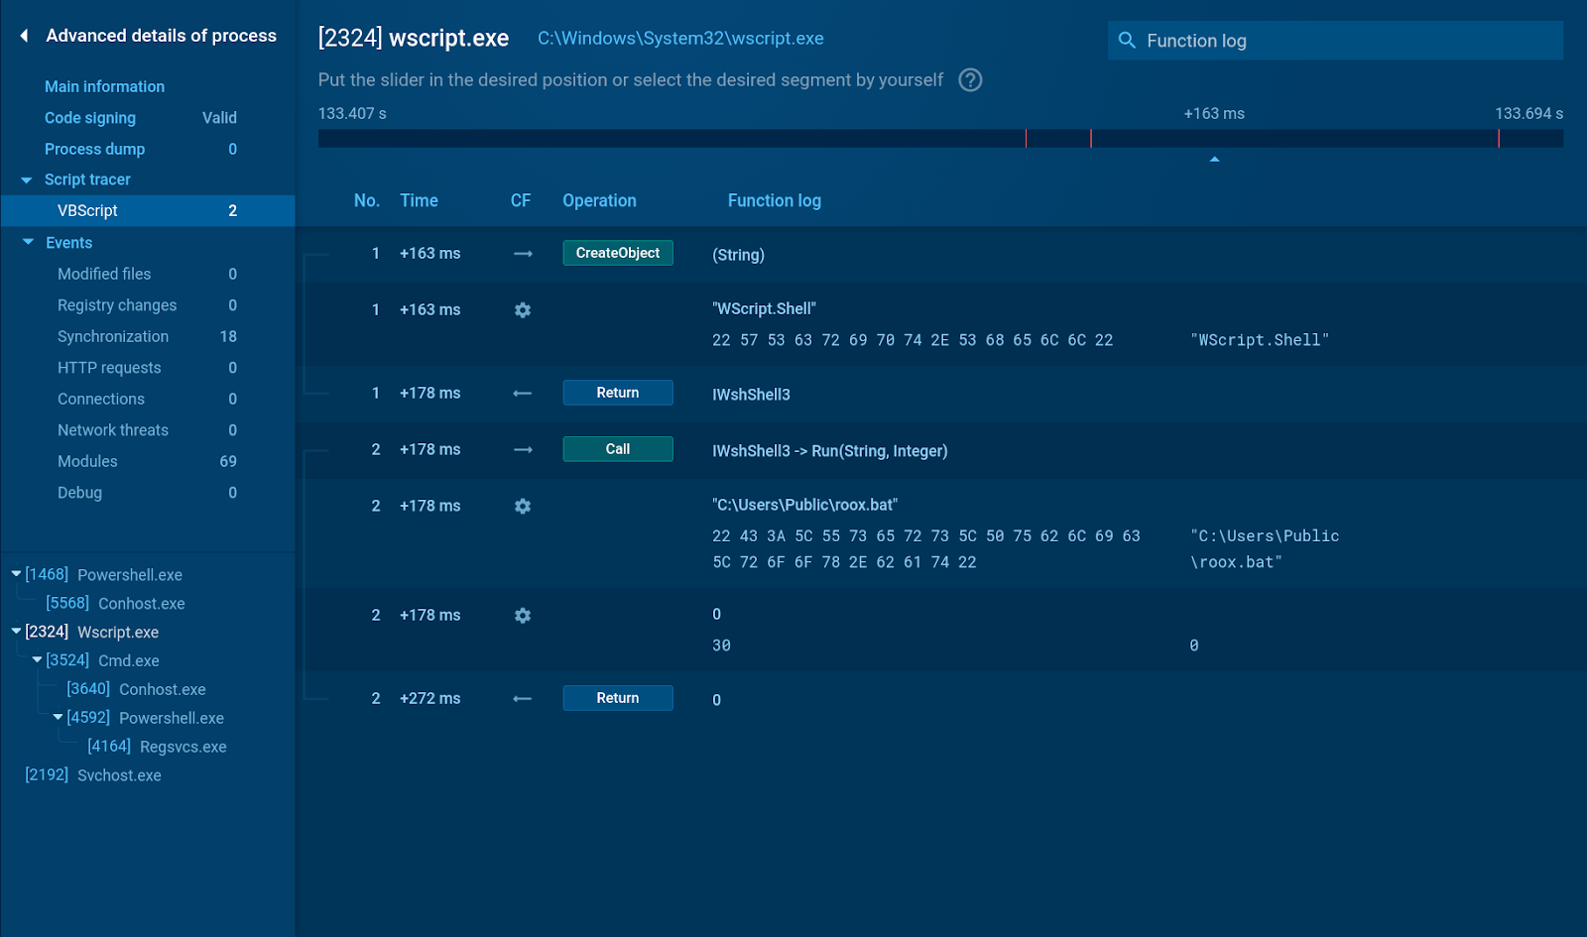Click the right arrow in CreateObject row
The height and width of the screenshot is (937, 1587).
point(523,254)
